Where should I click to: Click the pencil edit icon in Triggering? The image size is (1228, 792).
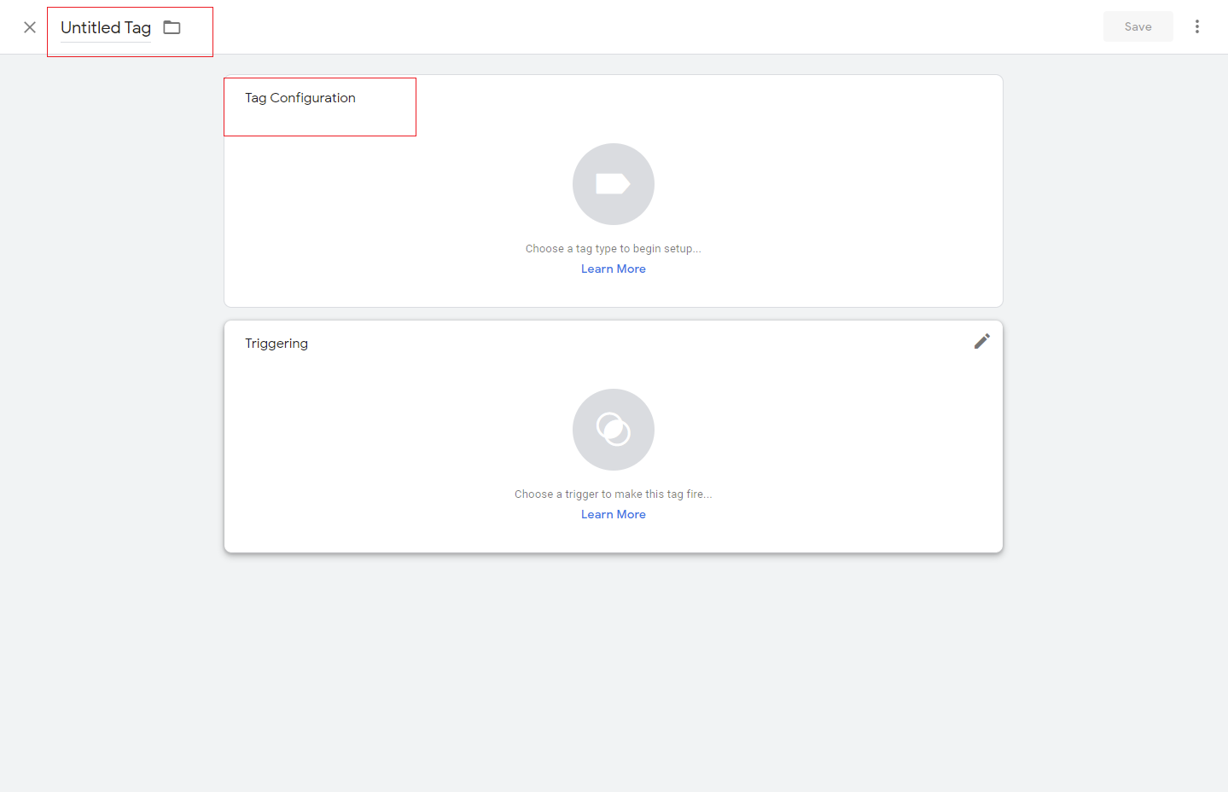[x=981, y=341]
